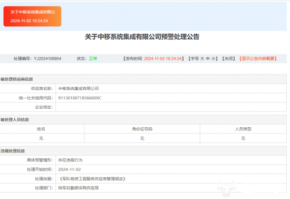
Task: Click the 处理部门 label
Action: (44, 188)
